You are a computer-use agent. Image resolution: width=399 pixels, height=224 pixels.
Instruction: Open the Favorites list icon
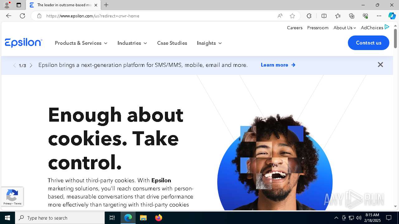pyautogui.click(x=338, y=16)
